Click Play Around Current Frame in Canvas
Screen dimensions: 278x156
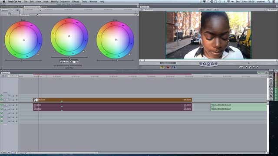(212, 64)
